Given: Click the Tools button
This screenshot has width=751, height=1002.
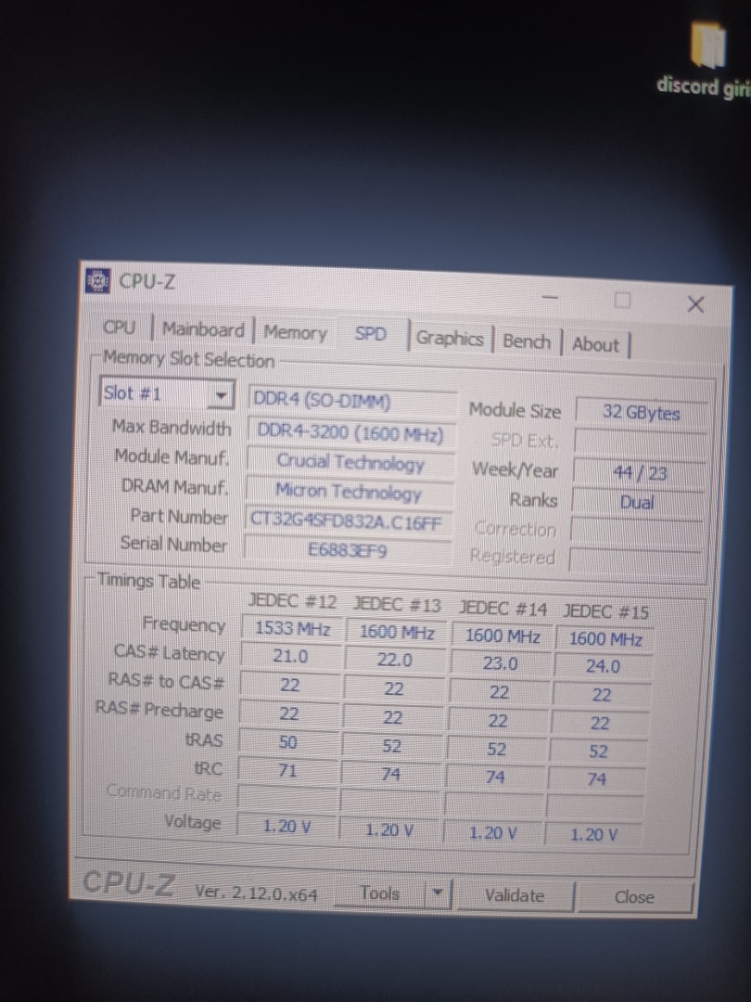Looking at the screenshot, I should pos(379,893).
